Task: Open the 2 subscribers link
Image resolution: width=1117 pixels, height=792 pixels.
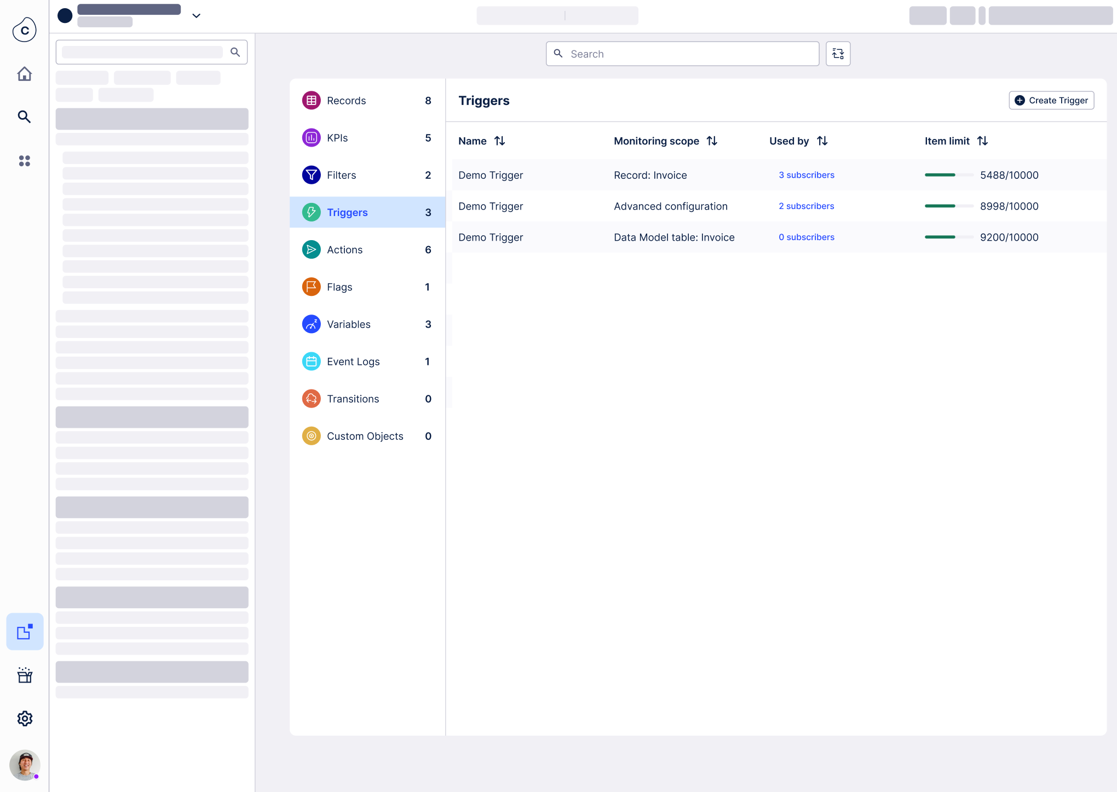Action: point(807,206)
